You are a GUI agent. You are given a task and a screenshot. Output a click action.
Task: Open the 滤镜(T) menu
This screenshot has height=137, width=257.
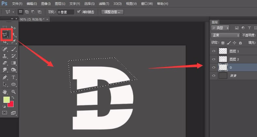104,4
